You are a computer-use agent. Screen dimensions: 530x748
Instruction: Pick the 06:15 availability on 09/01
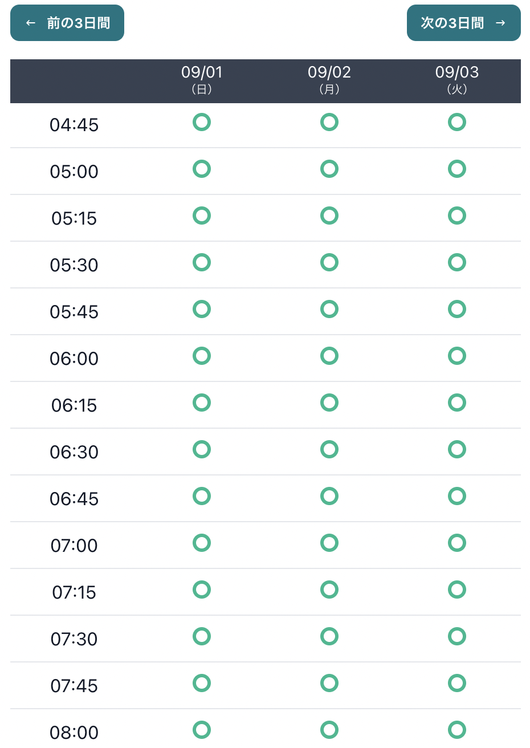[202, 403]
